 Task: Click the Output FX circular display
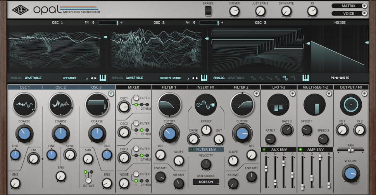351,105
